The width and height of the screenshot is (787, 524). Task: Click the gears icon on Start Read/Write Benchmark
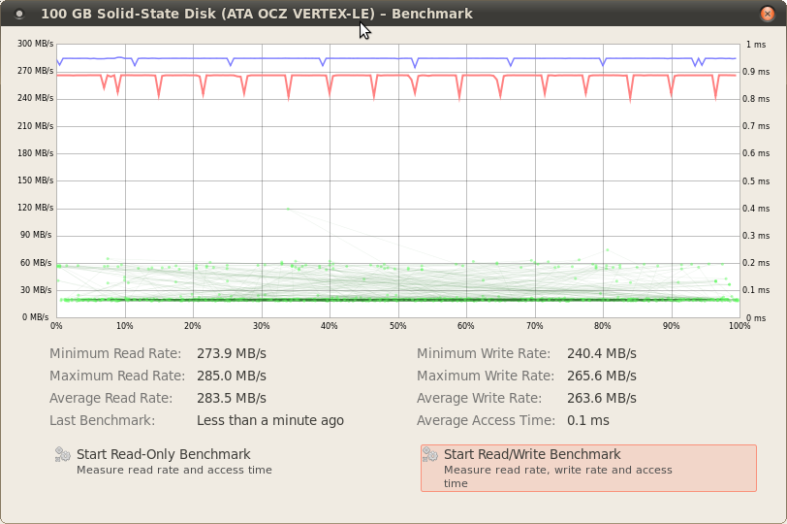tap(430, 454)
